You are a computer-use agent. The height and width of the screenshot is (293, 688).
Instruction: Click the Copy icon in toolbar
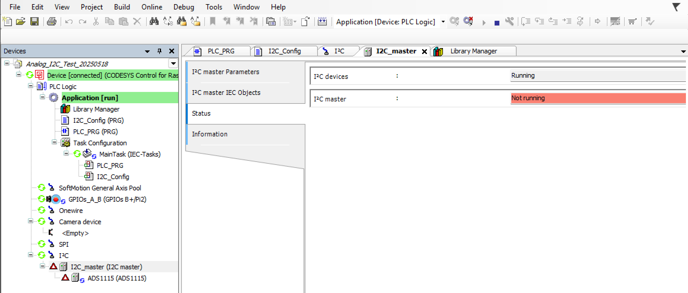point(109,22)
